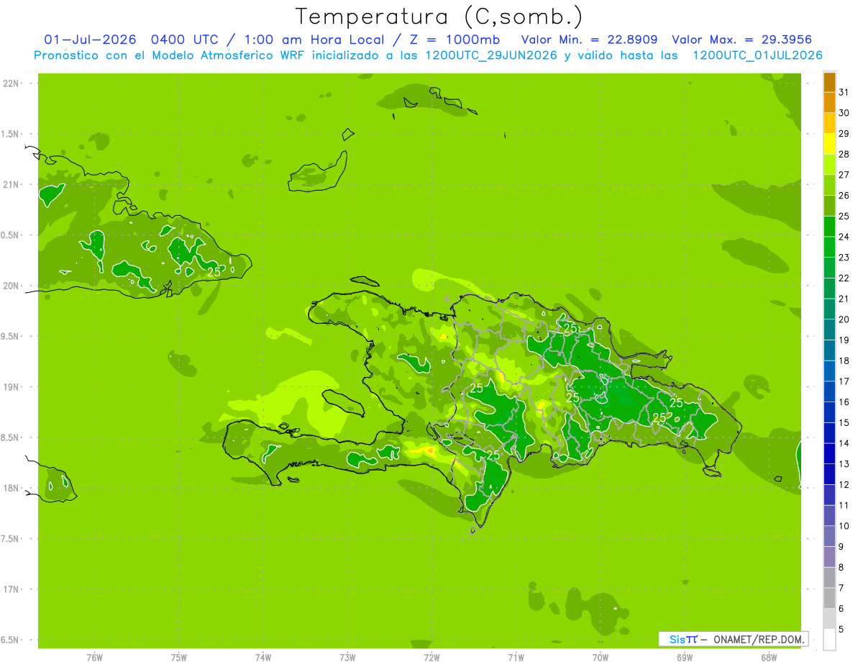This screenshot has width=863, height=667.
Task: Click the color bar label "31"
Action: [x=844, y=92]
